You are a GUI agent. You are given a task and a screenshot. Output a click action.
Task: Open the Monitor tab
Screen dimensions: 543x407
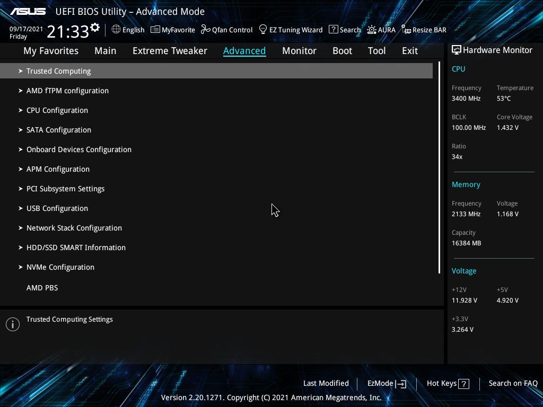tap(299, 51)
